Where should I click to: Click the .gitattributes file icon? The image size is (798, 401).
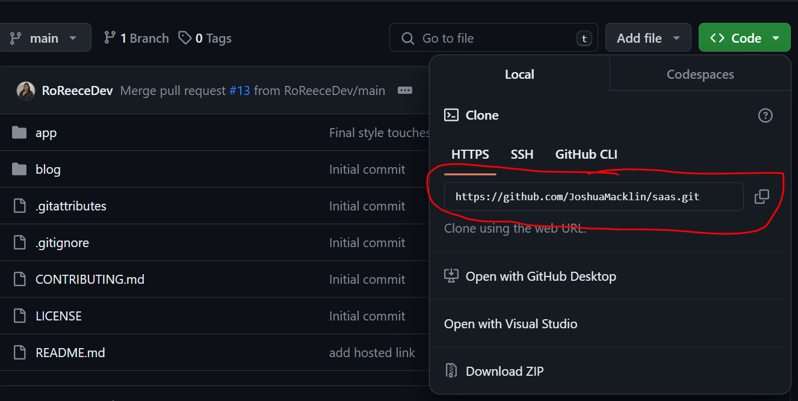tap(20, 206)
